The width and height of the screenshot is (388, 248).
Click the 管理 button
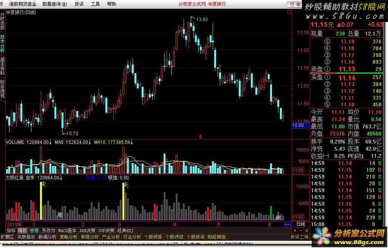pyautogui.click(x=34, y=230)
